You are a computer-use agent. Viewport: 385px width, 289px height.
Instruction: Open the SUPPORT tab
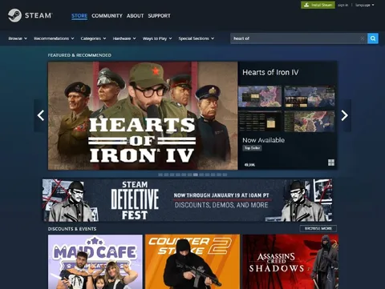159,16
